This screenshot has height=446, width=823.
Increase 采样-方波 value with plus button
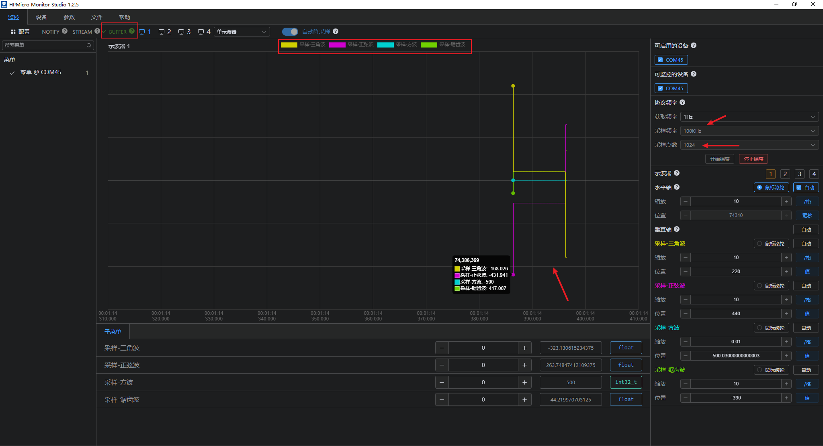524,382
